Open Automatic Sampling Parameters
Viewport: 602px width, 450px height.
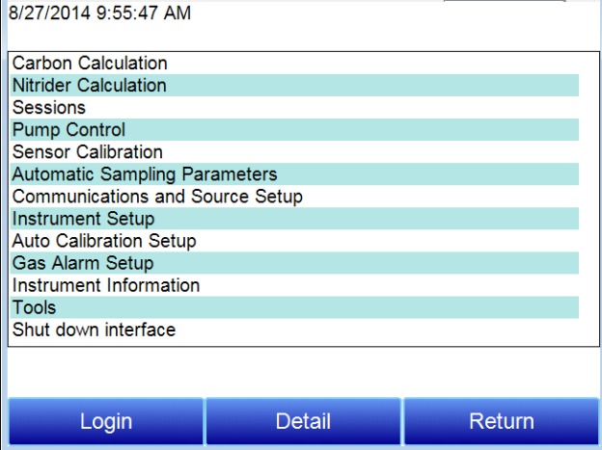pos(145,174)
